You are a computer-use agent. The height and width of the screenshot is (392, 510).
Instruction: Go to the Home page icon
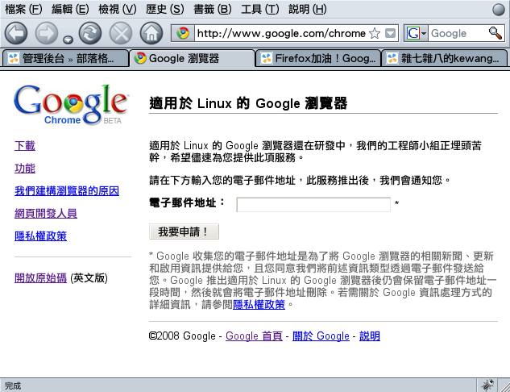pos(151,33)
